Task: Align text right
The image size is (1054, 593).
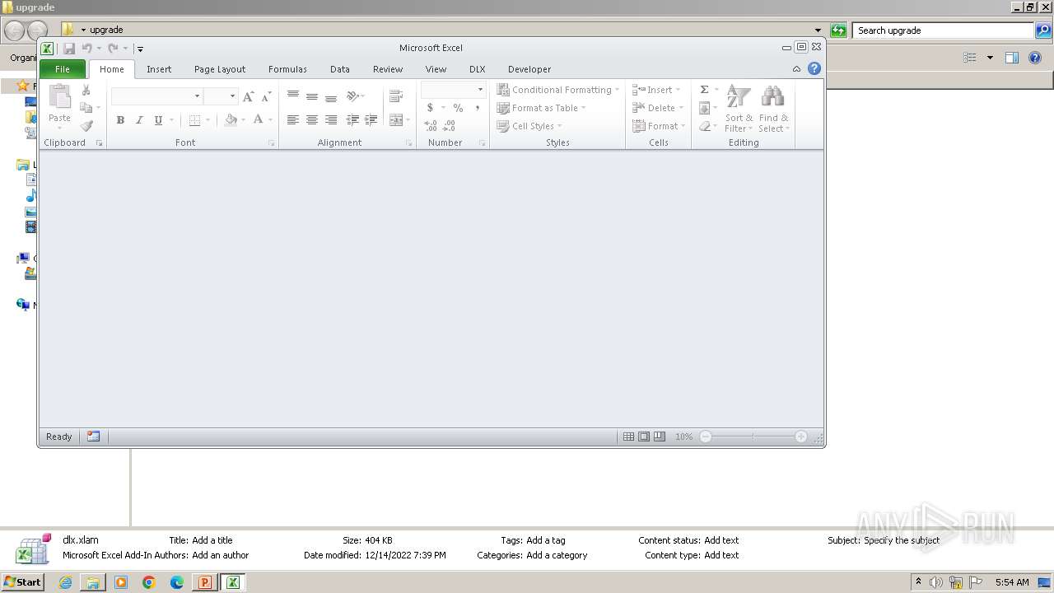Action: click(330, 120)
